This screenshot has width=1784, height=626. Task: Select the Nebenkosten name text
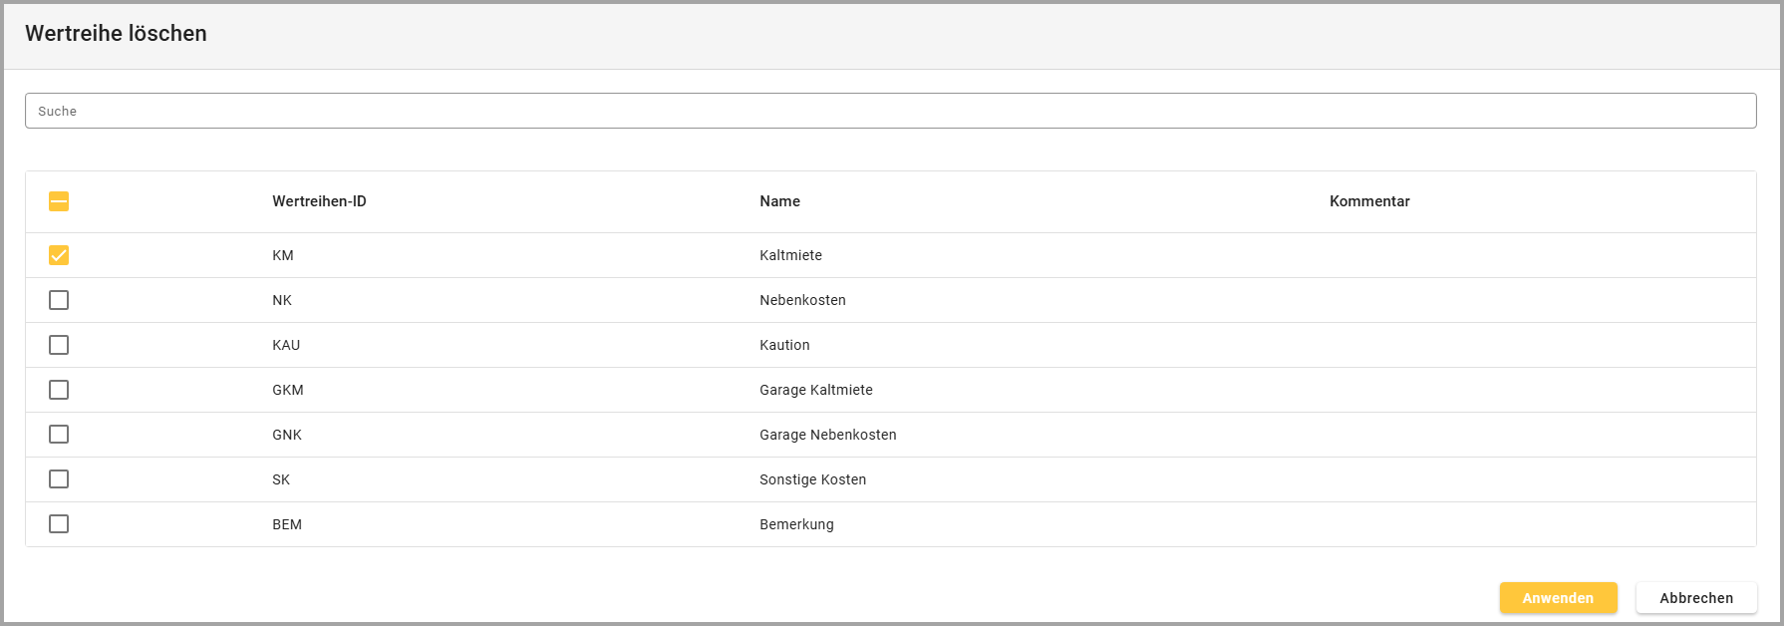pyautogui.click(x=802, y=300)
